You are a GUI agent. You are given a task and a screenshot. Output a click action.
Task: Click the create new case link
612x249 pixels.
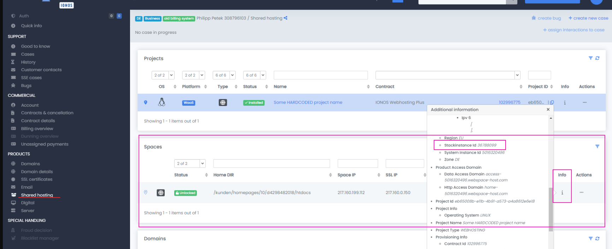(588, 18)
